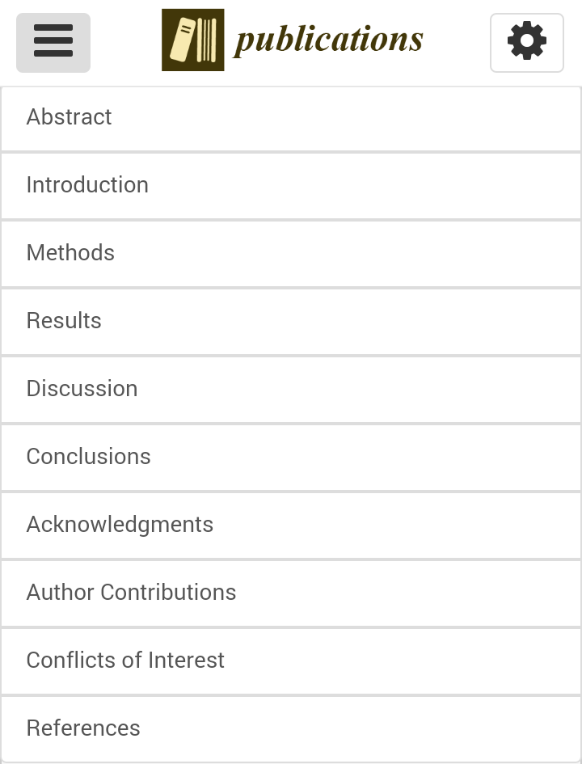
Task: Click the blank part of the Conclusions row
Action: point(365,458)
